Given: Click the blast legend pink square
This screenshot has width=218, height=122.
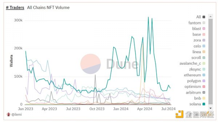Looking at the screenshot, I should pyautogui.click(x=204, y=29).
